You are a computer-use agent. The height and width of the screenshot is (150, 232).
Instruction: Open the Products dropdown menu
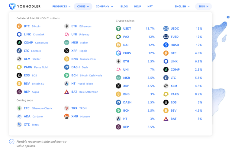click(x=61, y=7)
